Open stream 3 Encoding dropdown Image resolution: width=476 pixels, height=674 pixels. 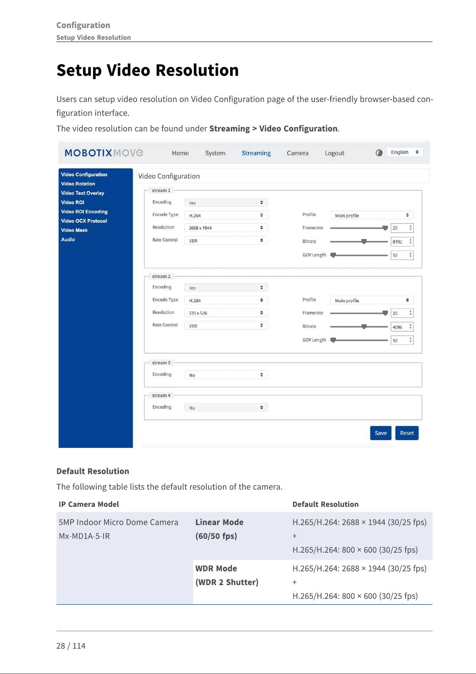click(226, 375)
